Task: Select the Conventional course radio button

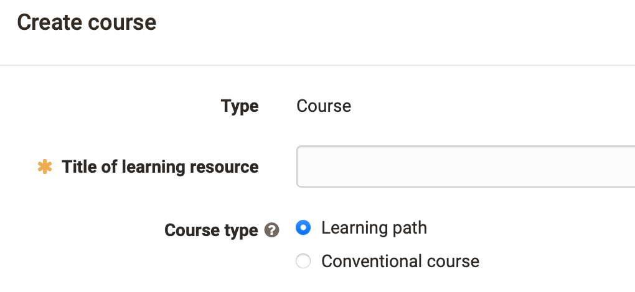Action: [x=303, y=261]
